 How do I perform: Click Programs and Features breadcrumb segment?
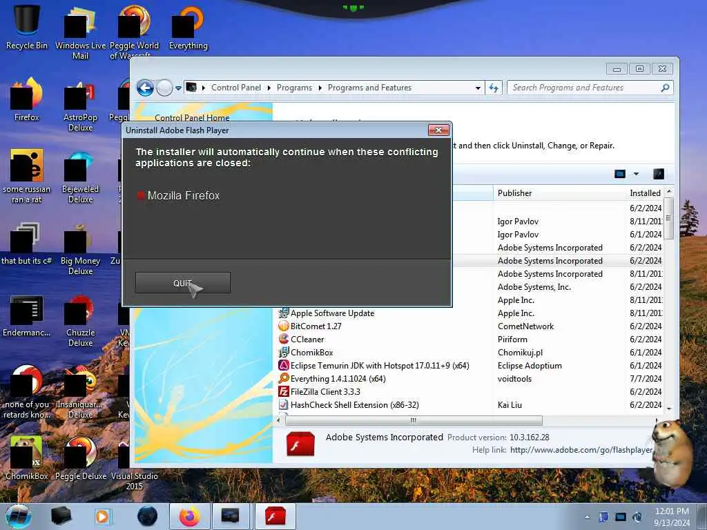click(x=369, y=88)
